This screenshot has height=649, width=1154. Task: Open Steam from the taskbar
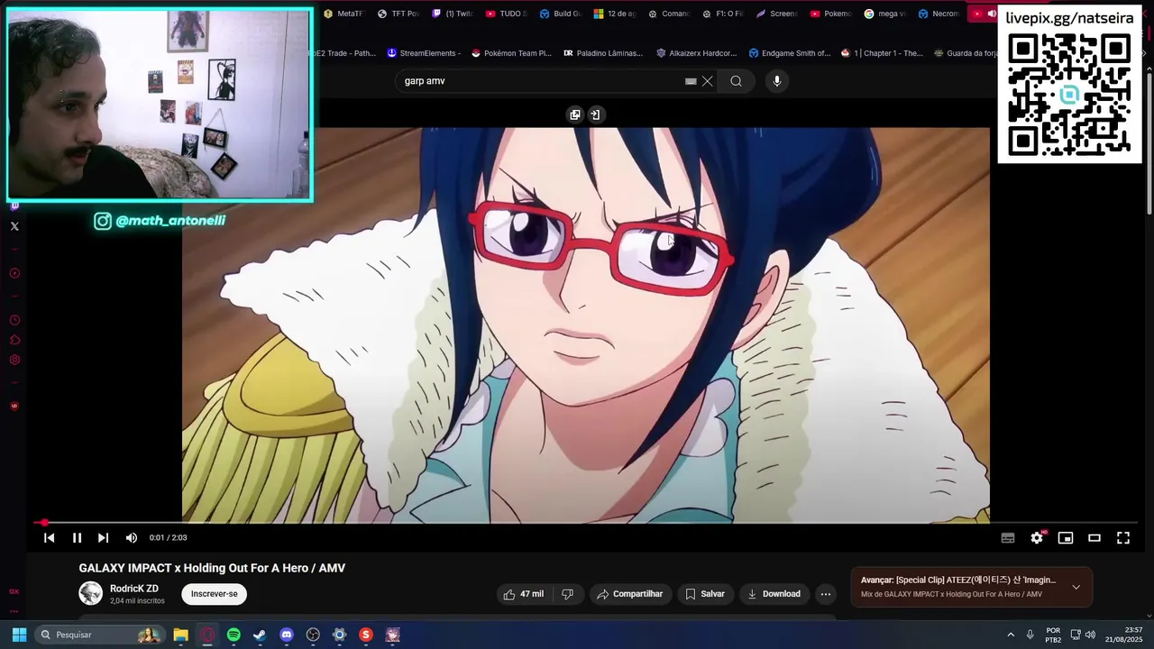[x=260, y=635]
